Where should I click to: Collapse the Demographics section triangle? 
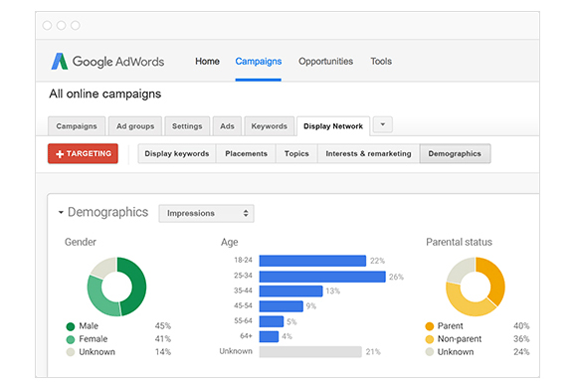[61, 212]
